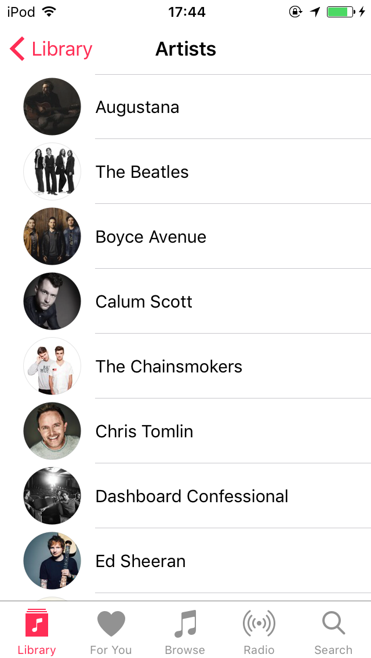
Task: Tap the battery indicator in status bar
Action: (x=340, y=12)
